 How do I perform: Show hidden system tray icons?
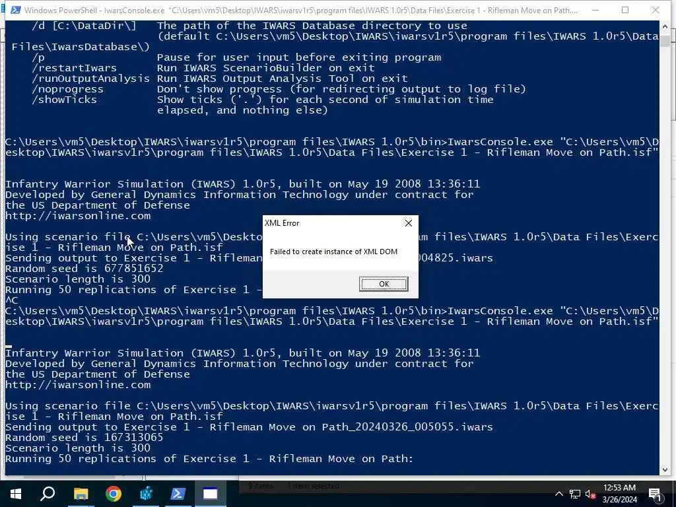[x=558, y=494]
